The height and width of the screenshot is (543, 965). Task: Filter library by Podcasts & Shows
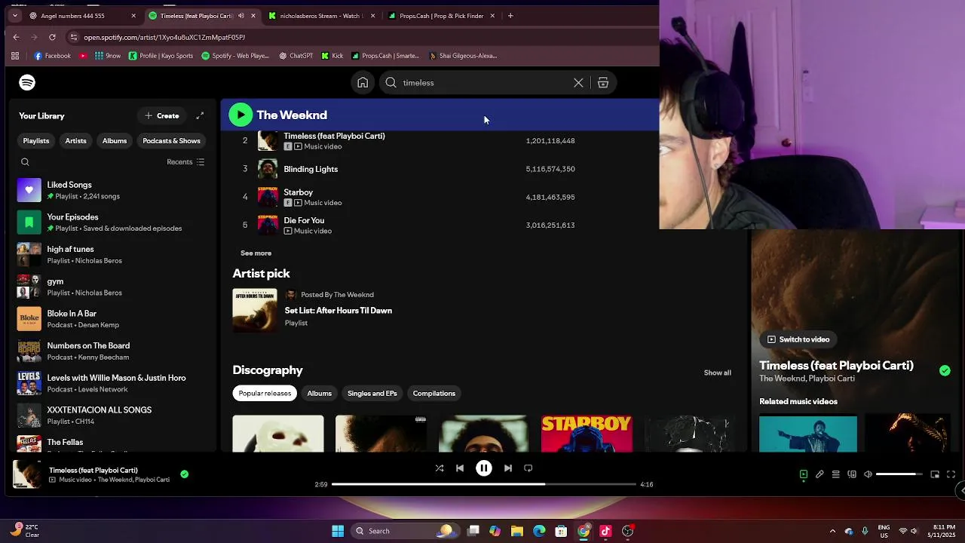[x=171, y=141]
